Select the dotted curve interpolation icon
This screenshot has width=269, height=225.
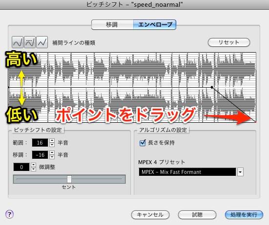tap(30, 42)
